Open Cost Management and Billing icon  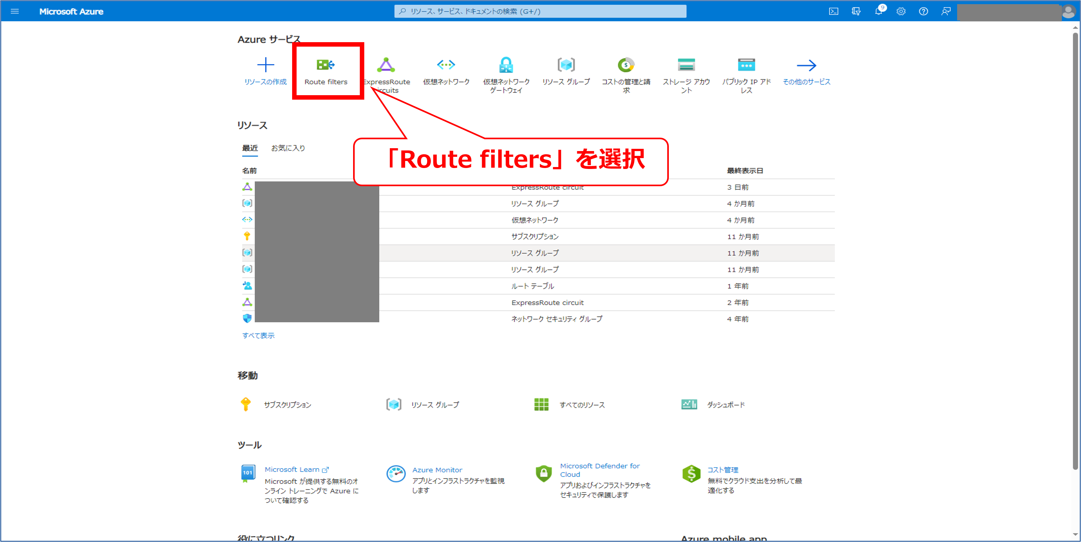click(x=626, y=65)
